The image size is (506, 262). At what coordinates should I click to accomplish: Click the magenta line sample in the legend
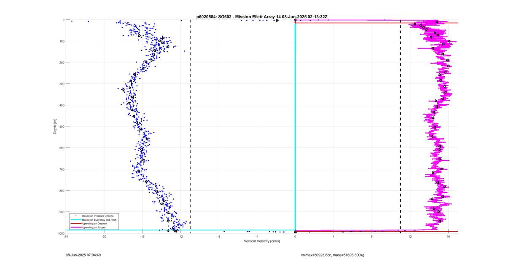point(75,227)
